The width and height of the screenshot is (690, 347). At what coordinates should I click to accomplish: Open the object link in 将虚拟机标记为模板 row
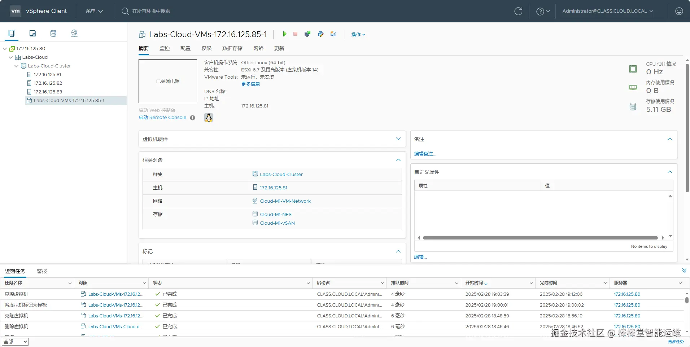click(116, 305)
